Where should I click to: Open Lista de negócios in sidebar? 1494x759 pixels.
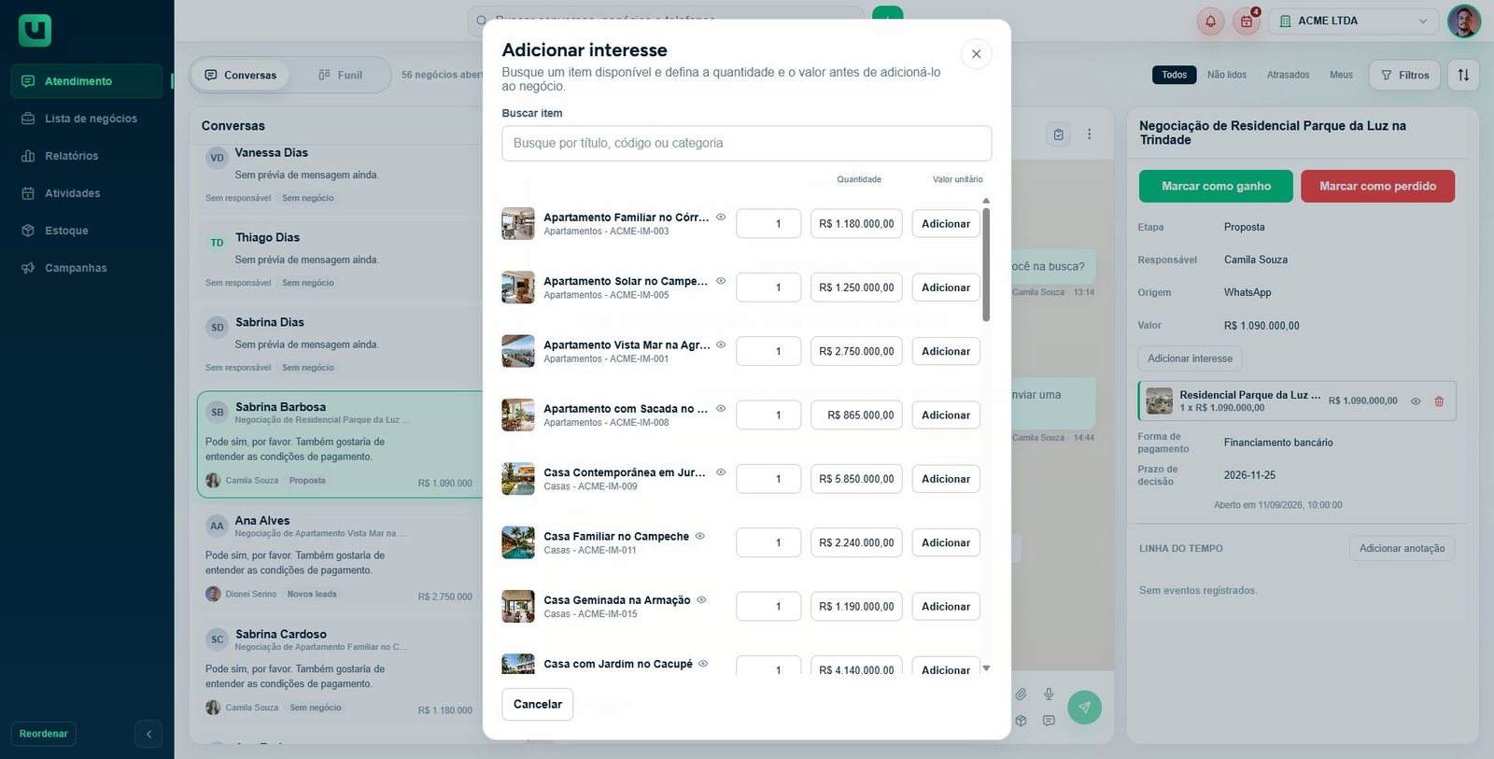click(x=87, y=119)
